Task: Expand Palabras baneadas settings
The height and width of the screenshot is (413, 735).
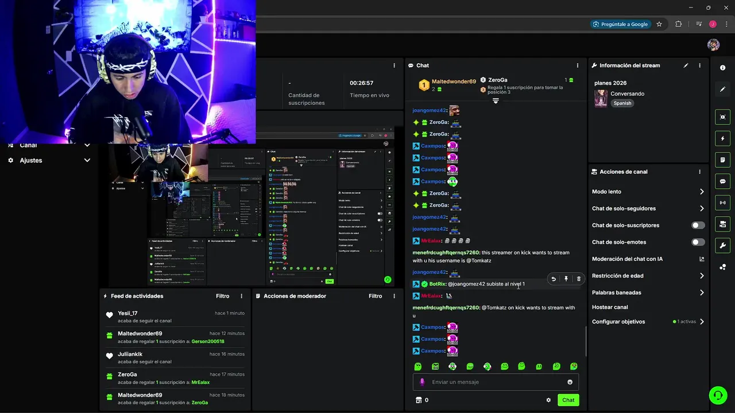Action: click(702, 293)
